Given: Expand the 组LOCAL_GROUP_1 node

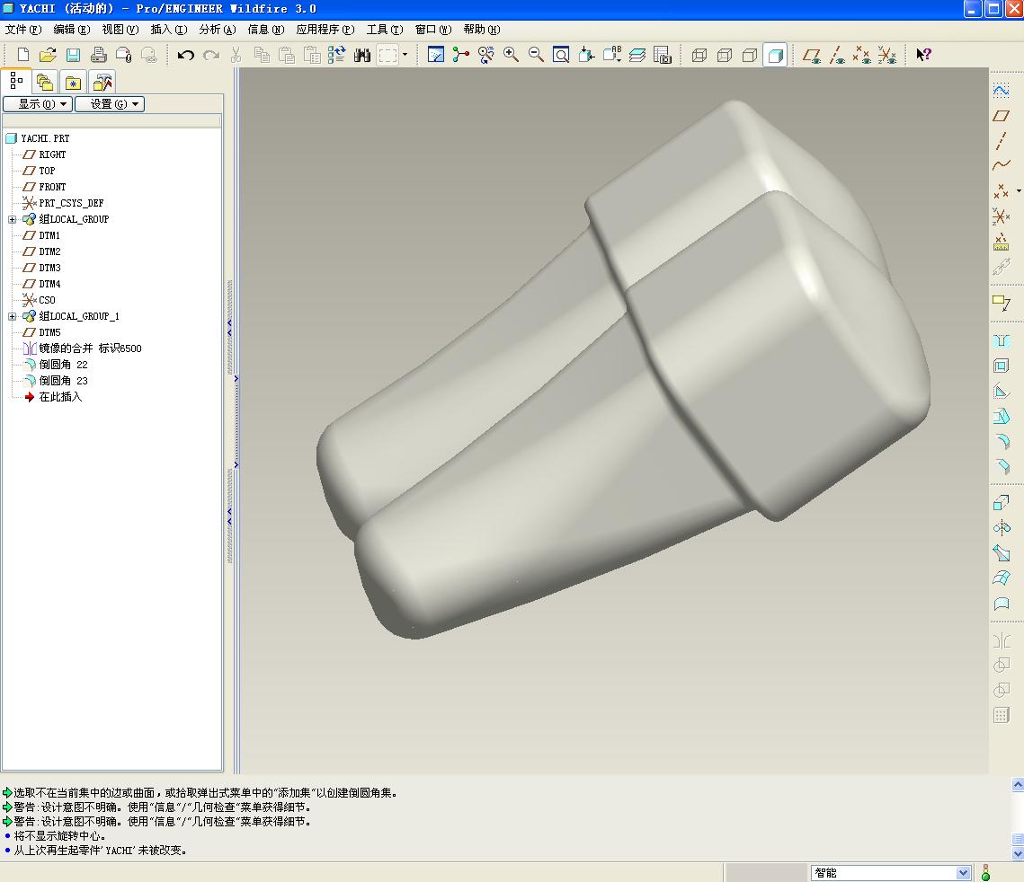Looking at the screenshot, I should pos(12,316).
